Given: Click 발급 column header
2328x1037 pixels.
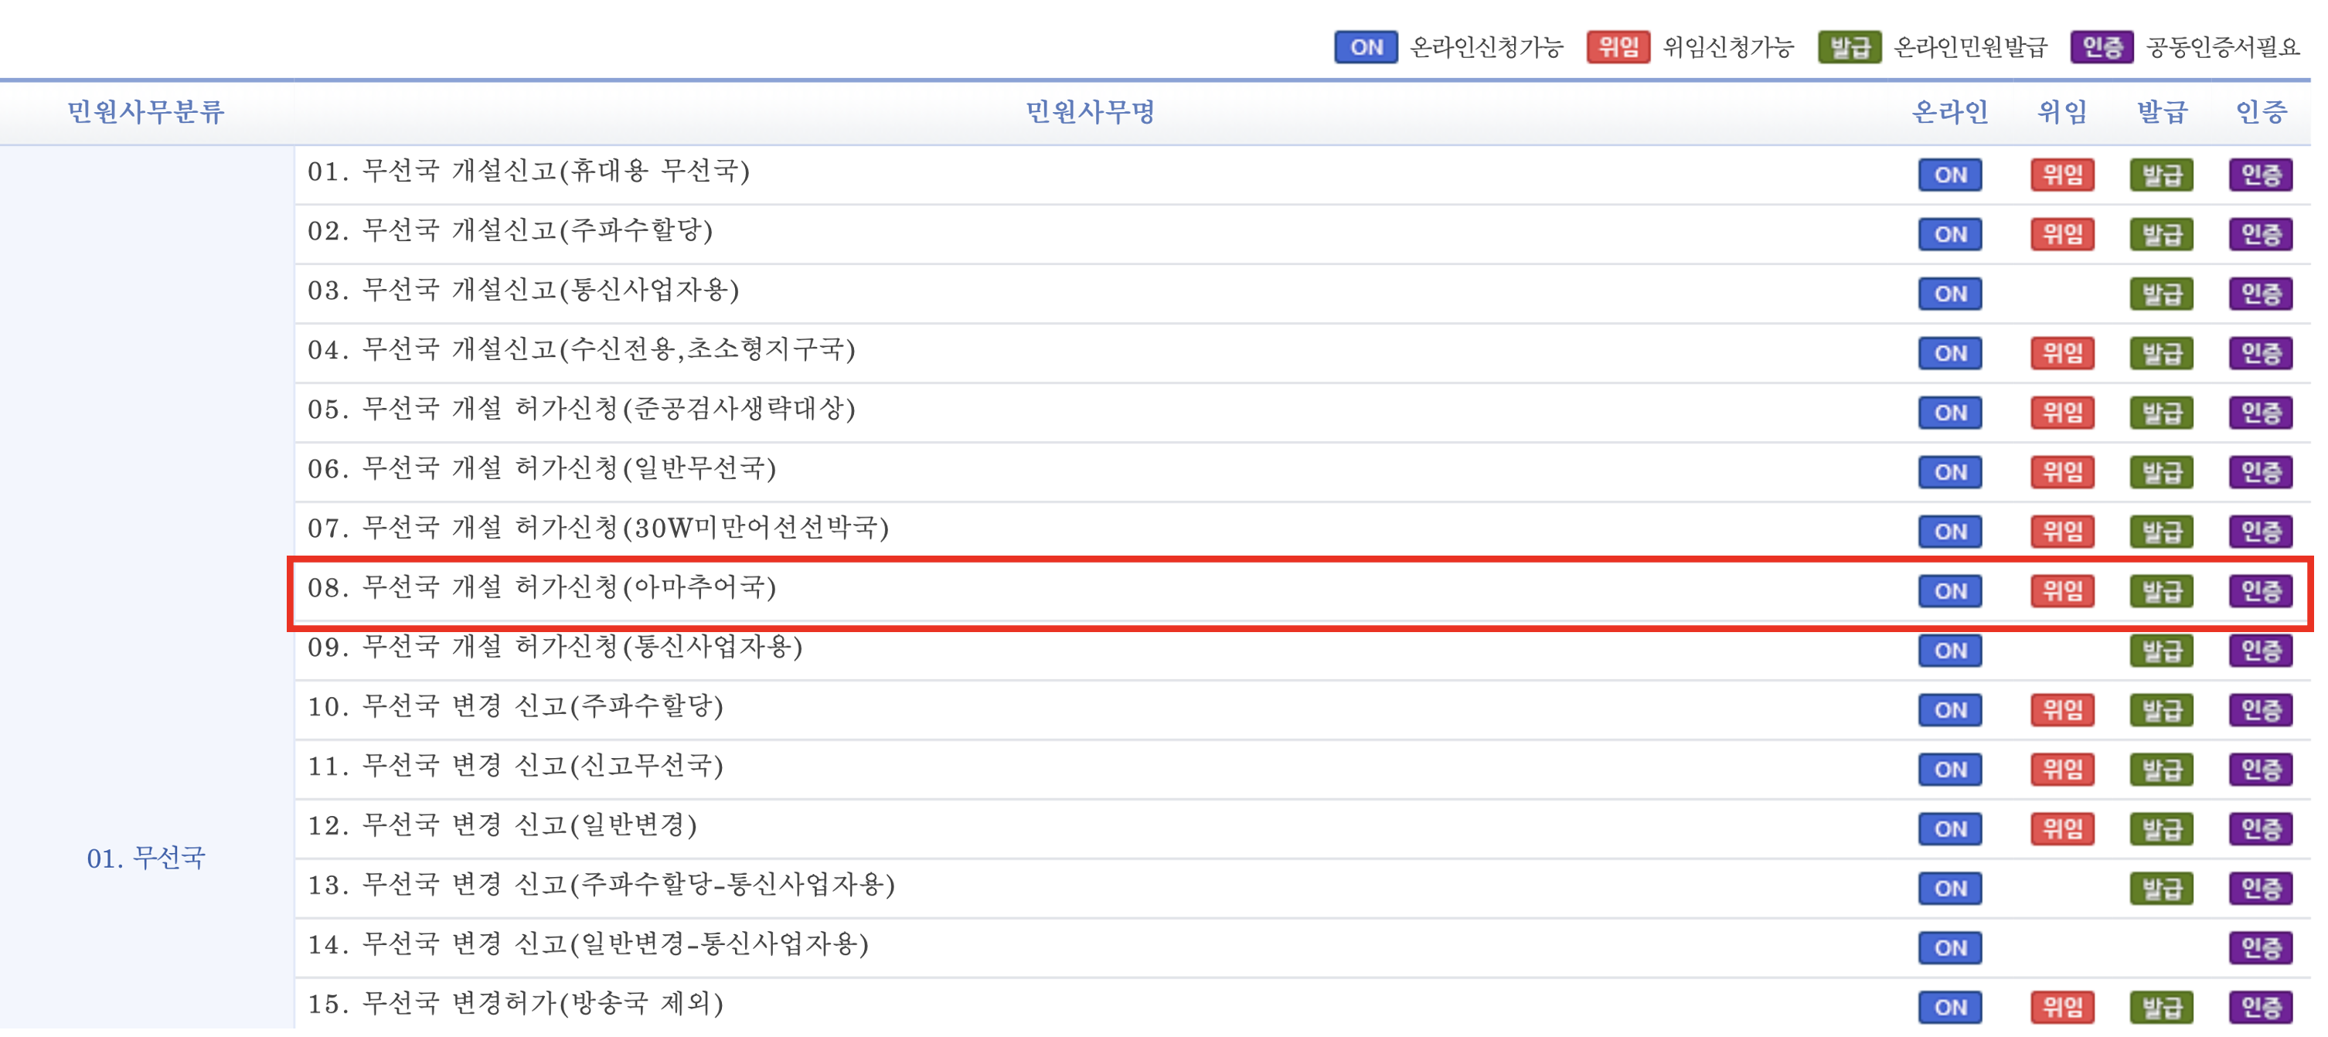Looking at the screenshot, I should tap(2161, 112).
